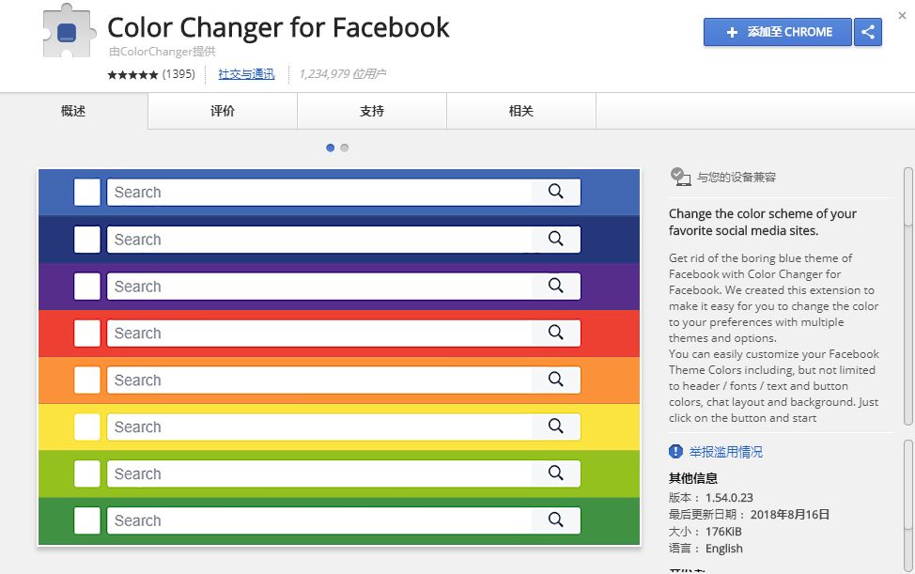
Task: Open the 社交与通讯 category link
Action: tap(246, 74)
